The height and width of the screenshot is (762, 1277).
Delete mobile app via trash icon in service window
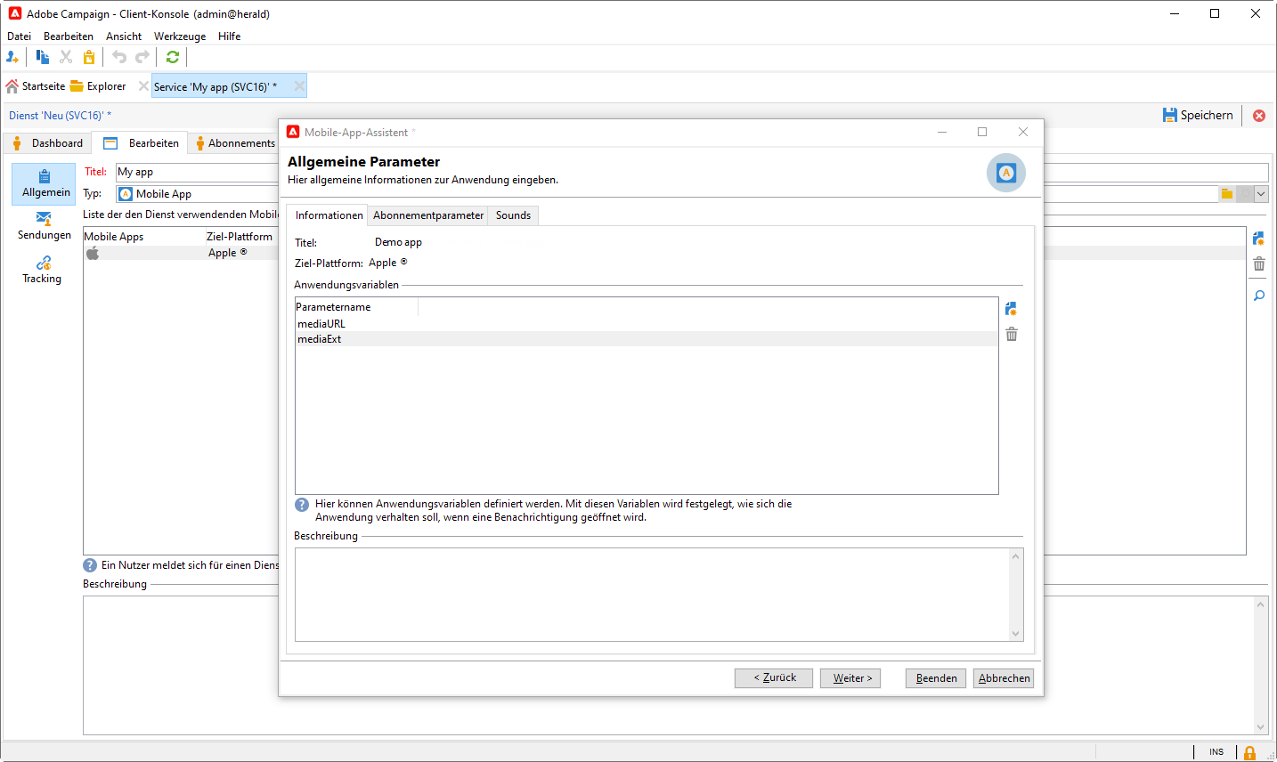[1258, 263]
